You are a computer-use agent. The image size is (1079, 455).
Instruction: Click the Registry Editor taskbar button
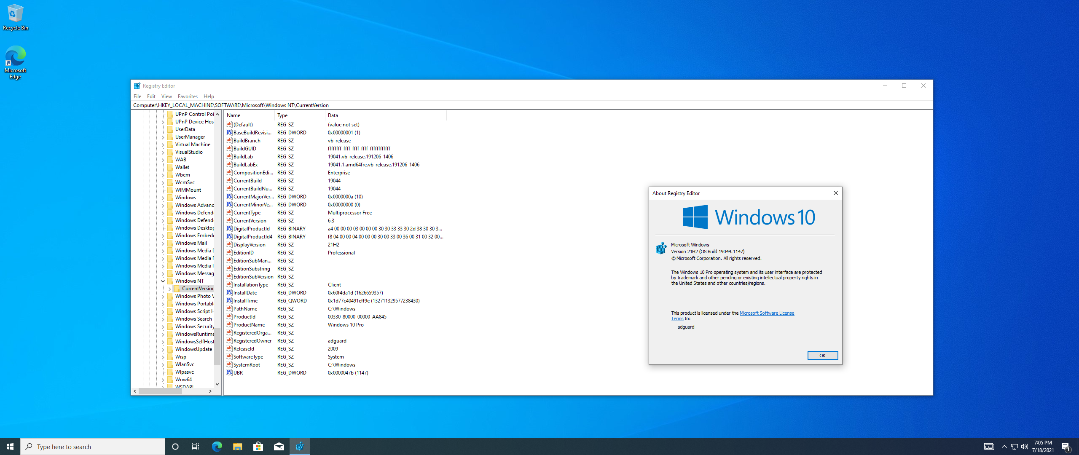click(300, 447)
